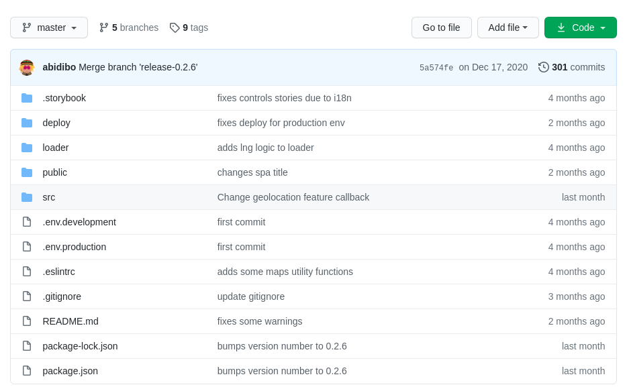Click the README.md file icon
Viewport: 627px width, 389px height.
coord(27,321)
